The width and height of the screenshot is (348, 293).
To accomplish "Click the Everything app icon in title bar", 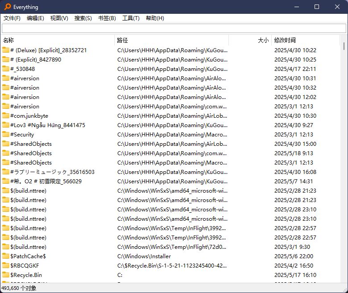I will [8, 7].
